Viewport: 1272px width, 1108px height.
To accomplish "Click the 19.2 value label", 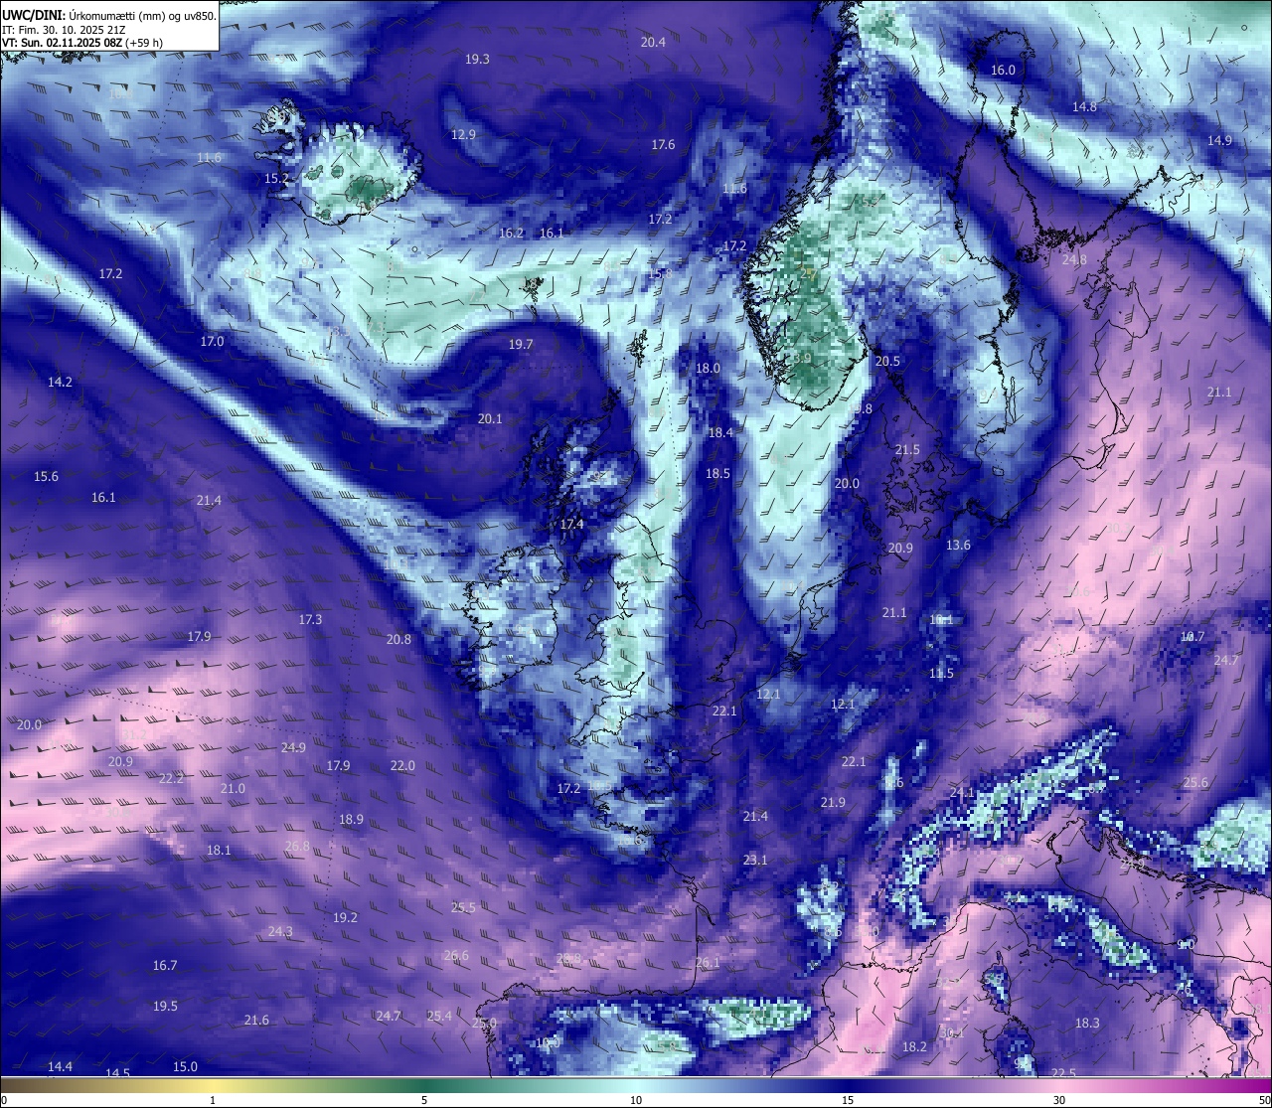I will click(x=345, y=918).
